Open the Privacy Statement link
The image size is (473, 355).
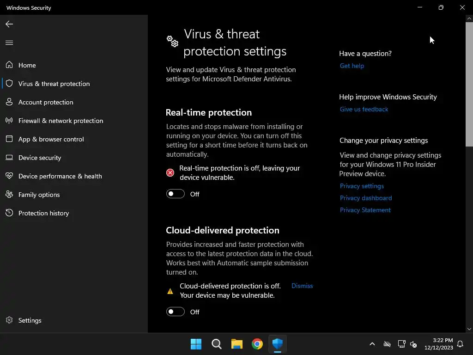[365, 210]
